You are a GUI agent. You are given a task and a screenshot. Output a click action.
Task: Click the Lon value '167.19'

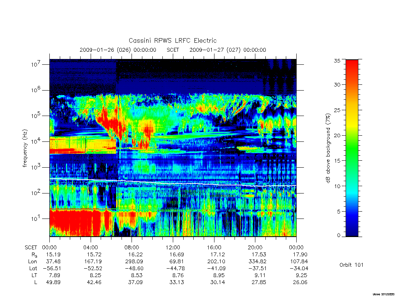pos(93,262)
